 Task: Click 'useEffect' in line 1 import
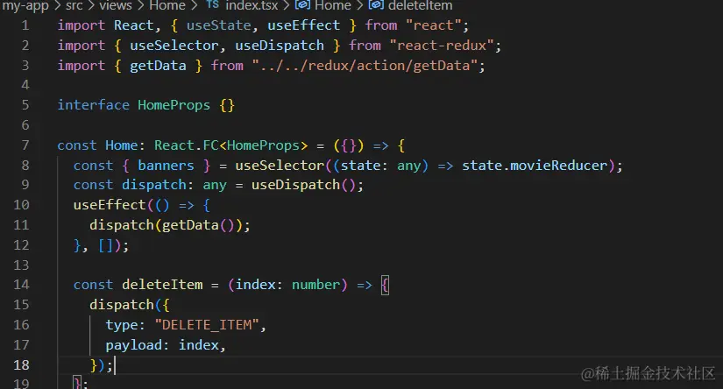click(303, 25)
